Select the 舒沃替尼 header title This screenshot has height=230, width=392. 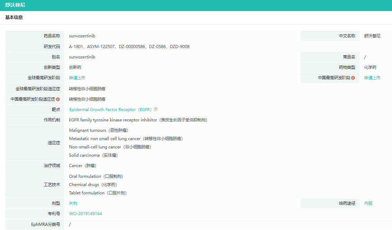point(15,5)
